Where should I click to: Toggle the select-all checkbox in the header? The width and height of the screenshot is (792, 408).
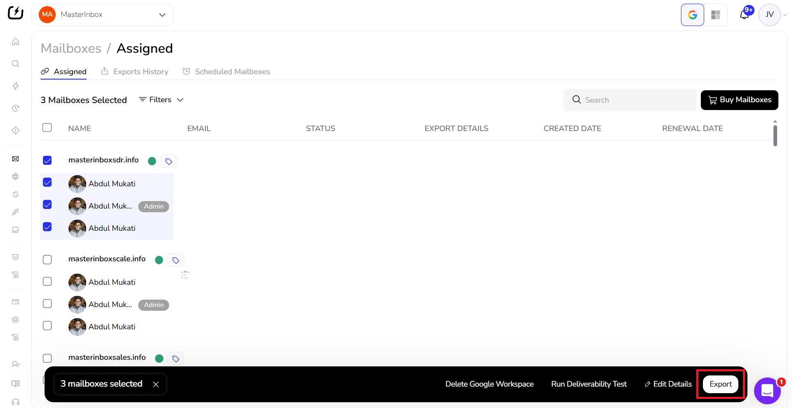[x=47, y=128]
